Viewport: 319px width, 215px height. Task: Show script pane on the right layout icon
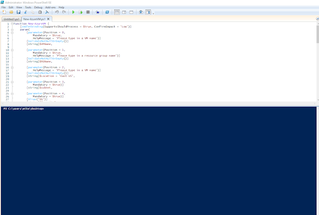tap(124, 12)
